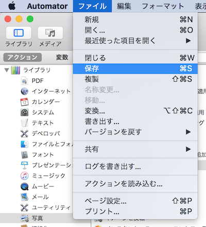206x227 pixels.
Task: Select the ライブラリ books icon in sidebar
Action: 15,70
